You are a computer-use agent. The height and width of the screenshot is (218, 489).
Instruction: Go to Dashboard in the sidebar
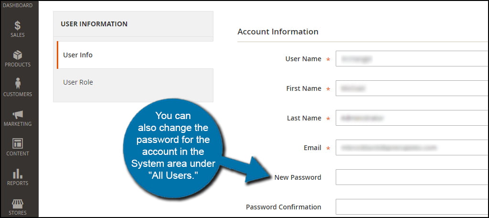[x=18, y=5]
